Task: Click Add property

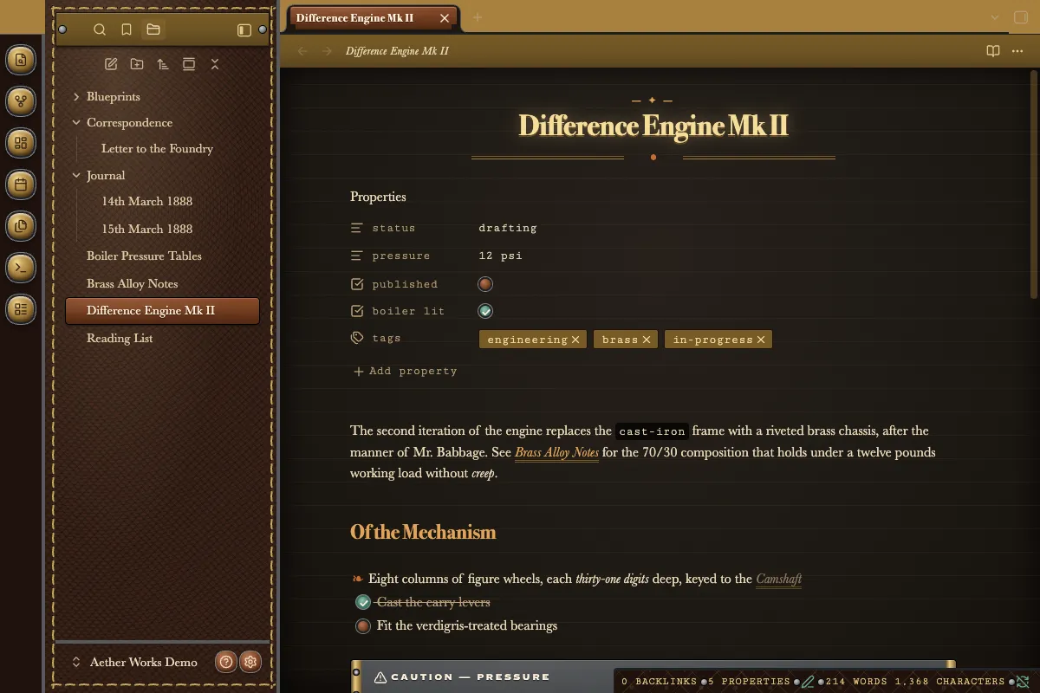Action: [405, 371]
